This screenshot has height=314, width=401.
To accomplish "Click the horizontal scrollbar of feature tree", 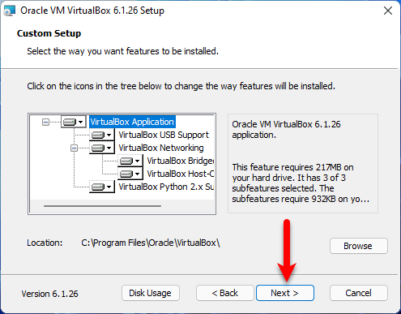I will click(x=102, y=206).
